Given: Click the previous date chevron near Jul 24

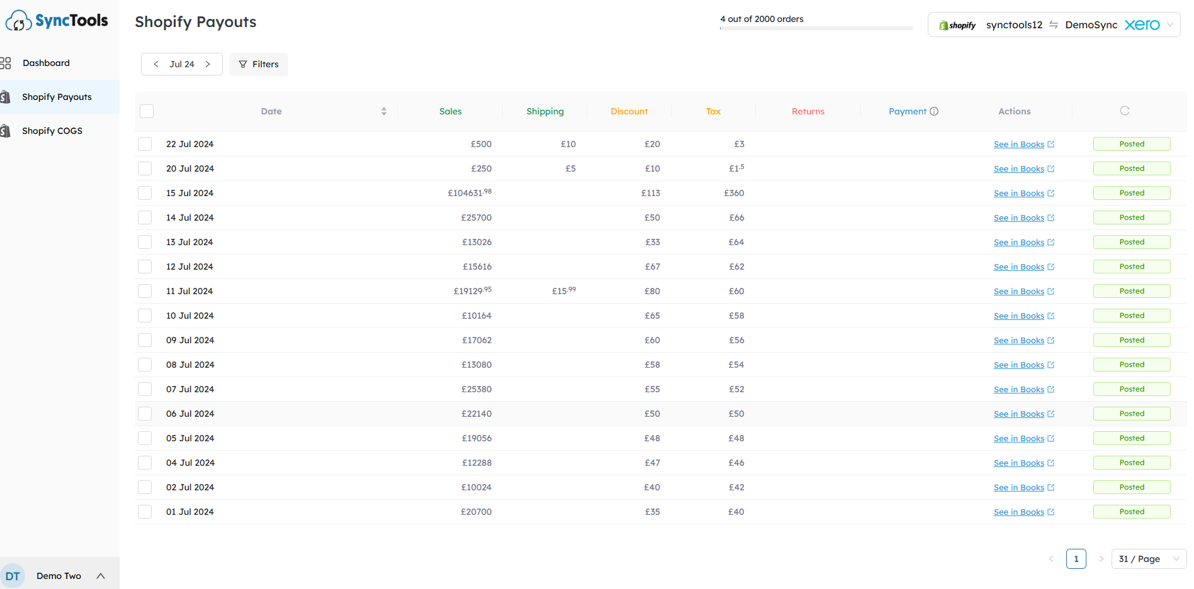Looking at the screenshot, I should 156,63.
